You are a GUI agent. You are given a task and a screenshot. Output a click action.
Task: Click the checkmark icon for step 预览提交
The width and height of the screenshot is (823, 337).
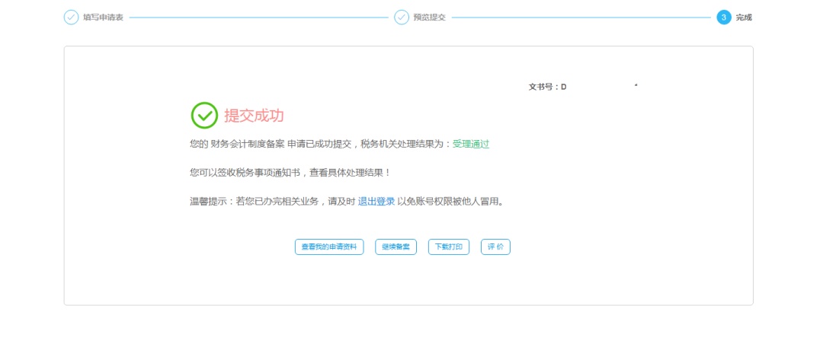pos(402,17)
